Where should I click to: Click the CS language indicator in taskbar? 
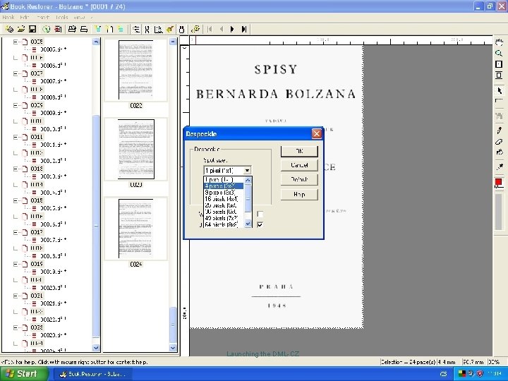pyautogui.click(x=444, y=374)
